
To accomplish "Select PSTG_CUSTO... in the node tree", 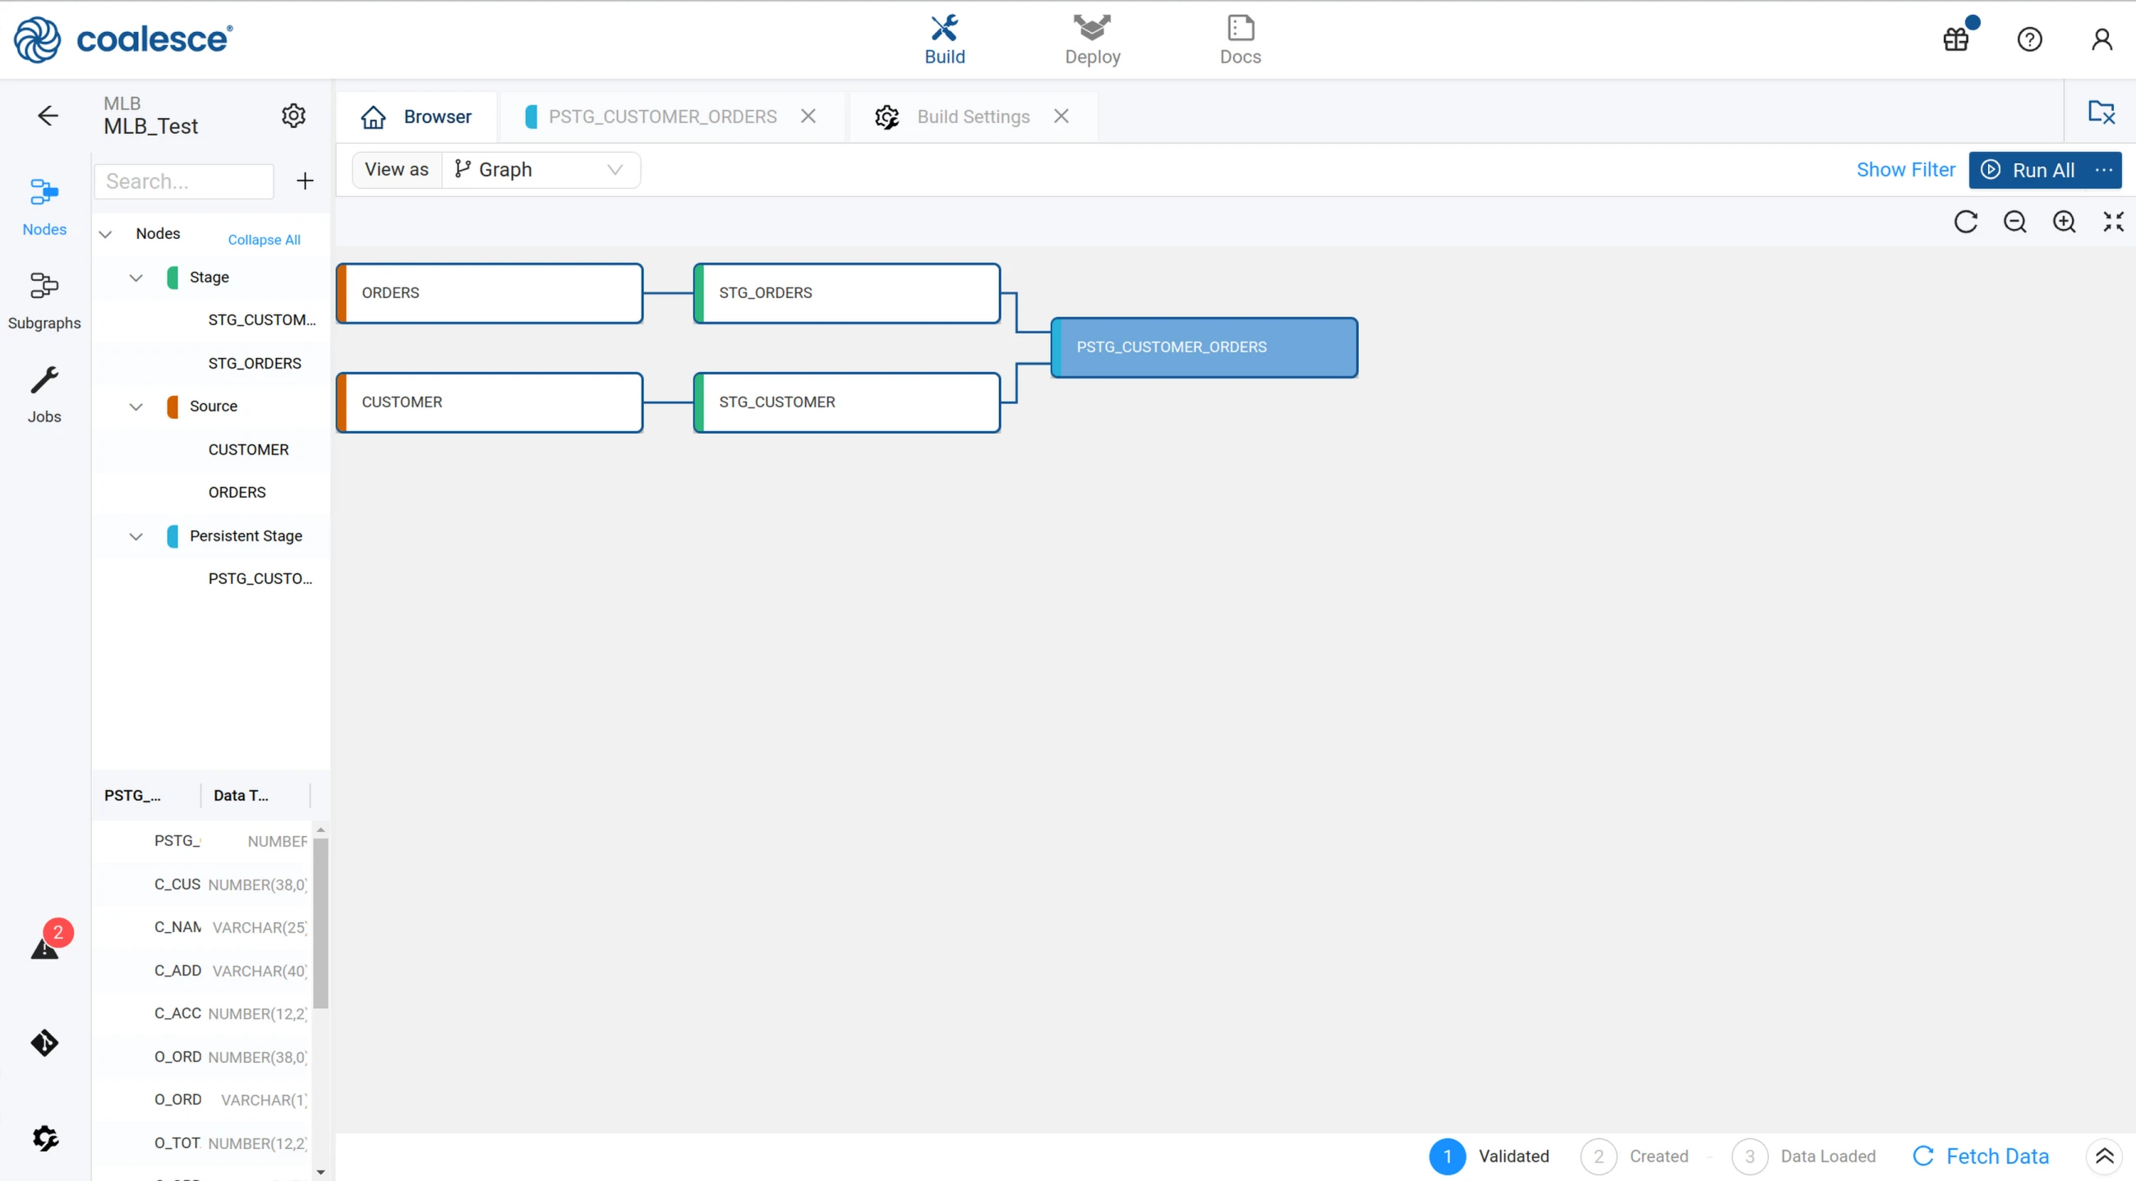I will click(x=260, y=578).
